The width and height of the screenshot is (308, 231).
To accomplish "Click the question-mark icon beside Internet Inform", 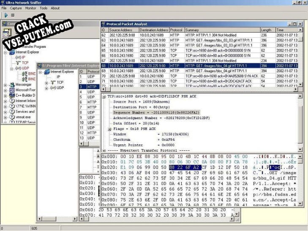I will pos(12,101).
